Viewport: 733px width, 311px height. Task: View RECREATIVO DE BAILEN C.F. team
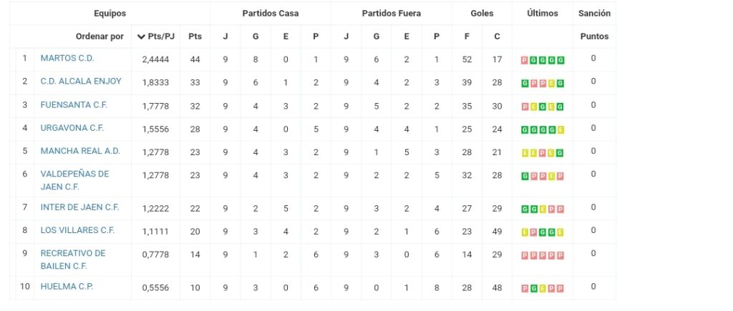coord(73,260)
